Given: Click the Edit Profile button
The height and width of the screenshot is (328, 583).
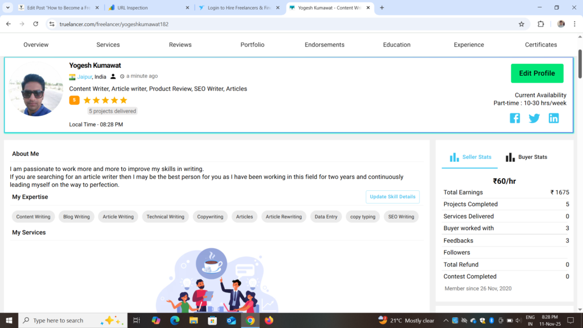Looking at the screenshot, I should (x=537, y=73).
